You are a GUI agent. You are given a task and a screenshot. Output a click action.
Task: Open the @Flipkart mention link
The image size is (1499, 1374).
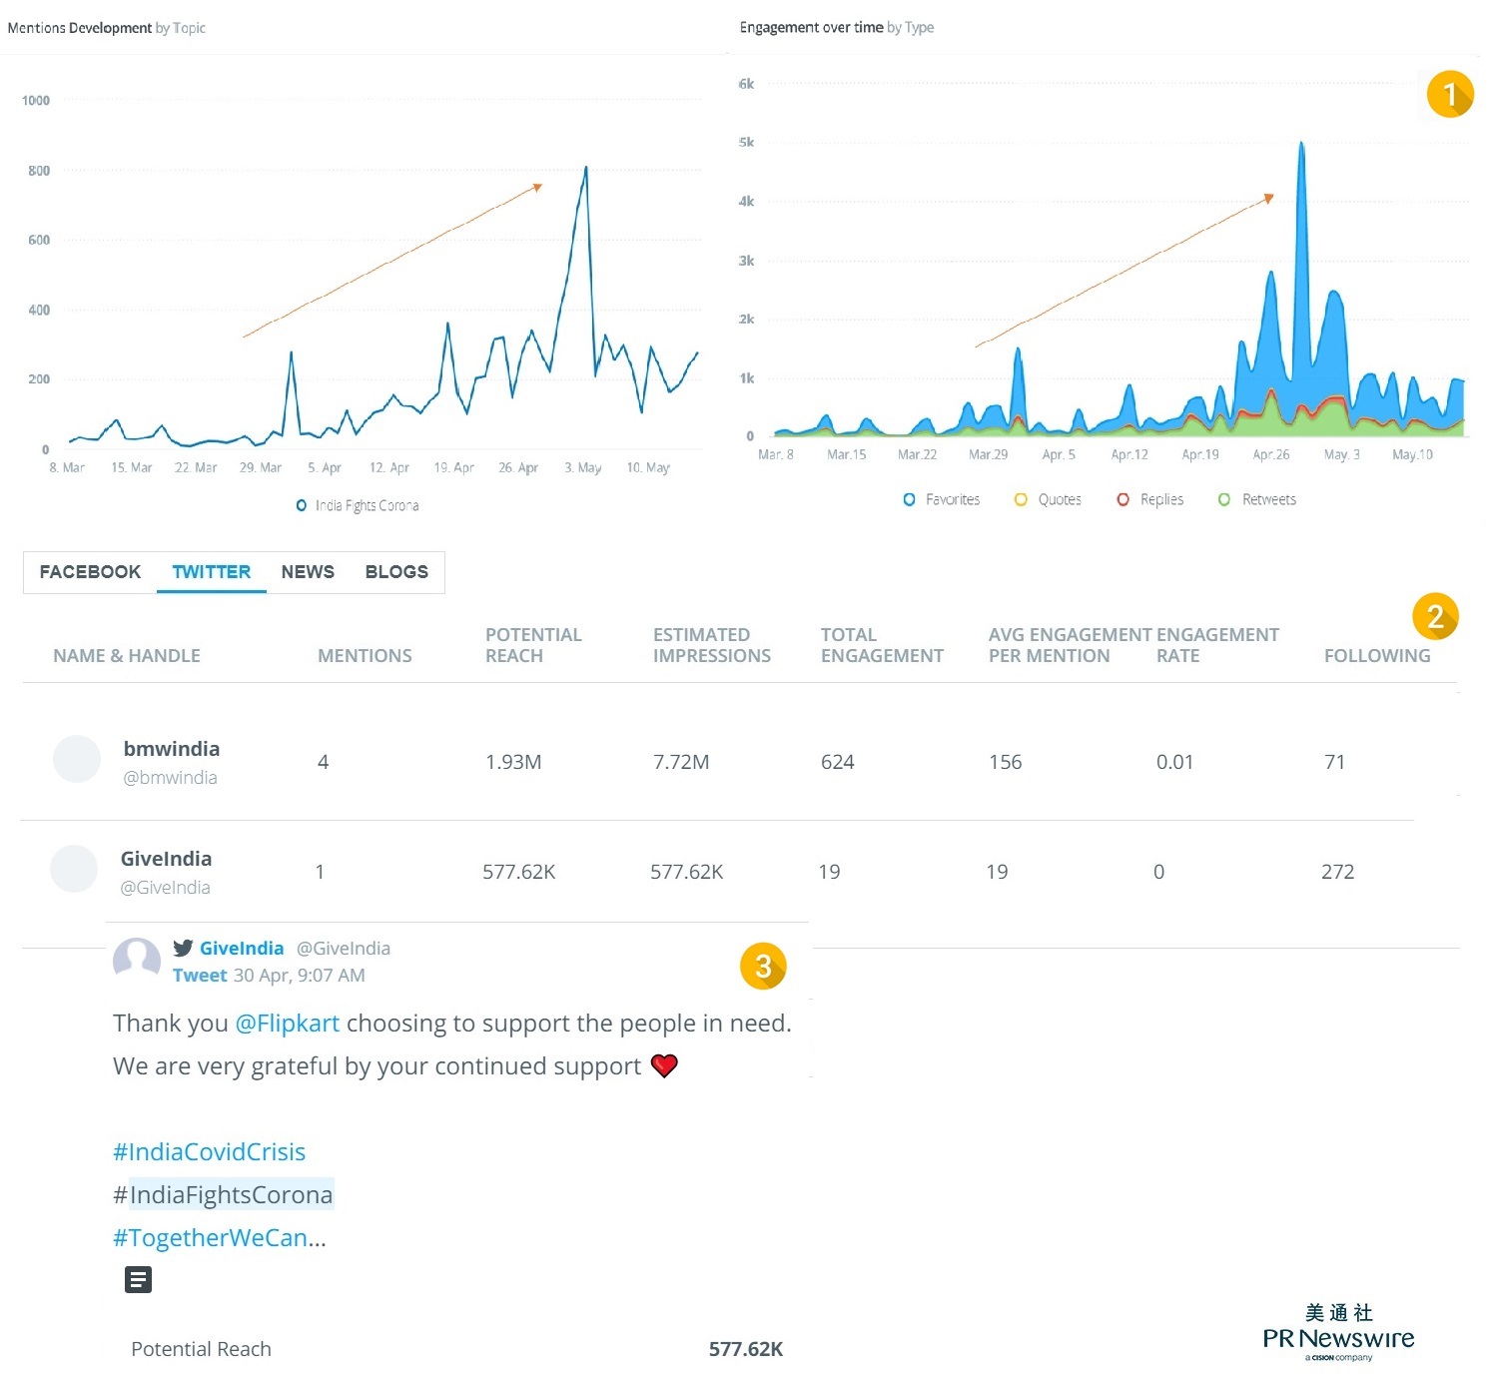[288, 1024]
